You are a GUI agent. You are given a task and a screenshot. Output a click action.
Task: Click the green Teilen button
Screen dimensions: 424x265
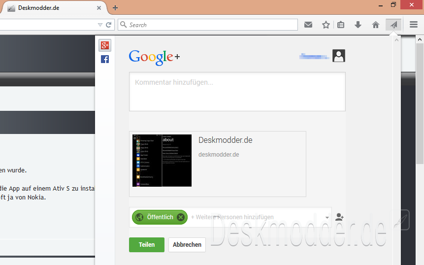[x=147, y=245]
